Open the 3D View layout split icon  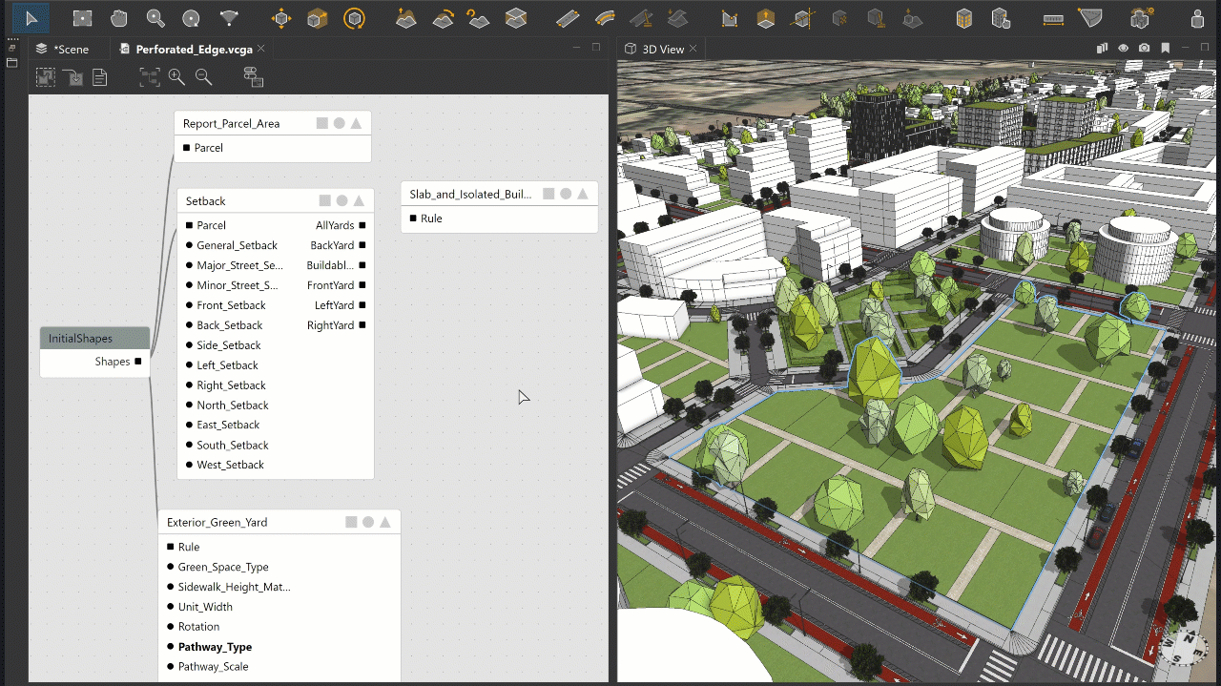click(1103, 49)
